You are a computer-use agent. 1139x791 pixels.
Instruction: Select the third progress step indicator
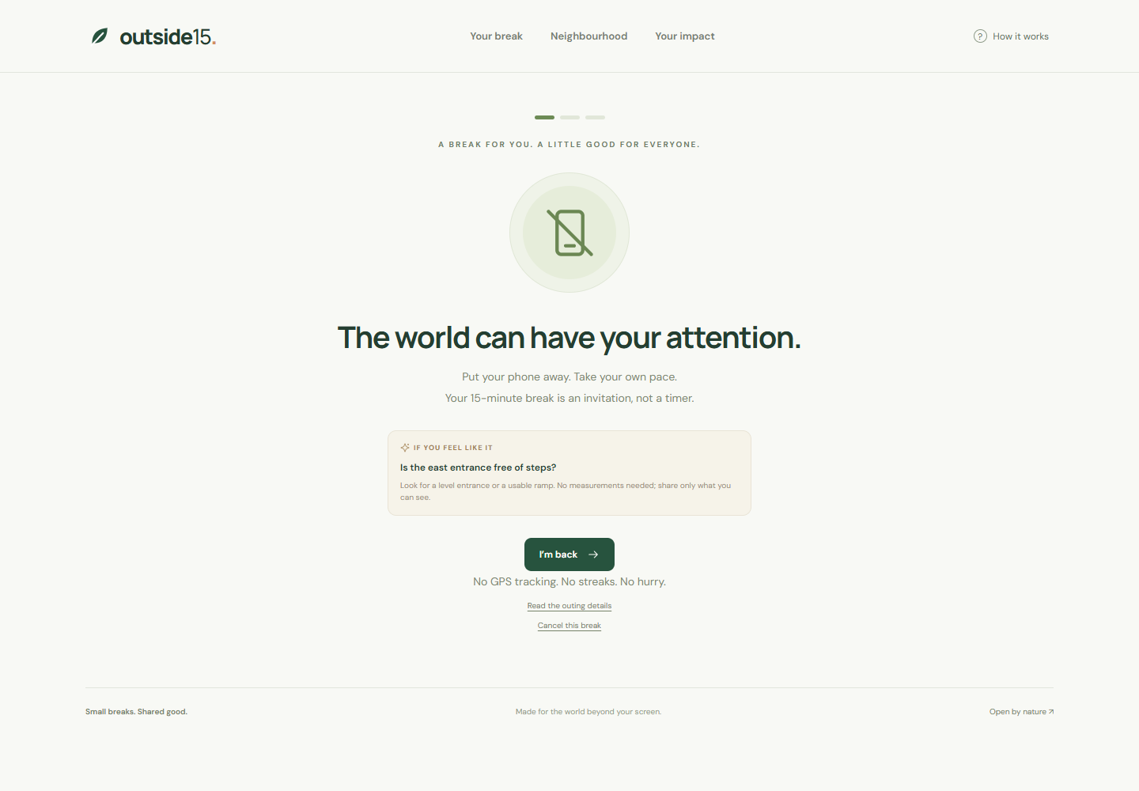595,117
